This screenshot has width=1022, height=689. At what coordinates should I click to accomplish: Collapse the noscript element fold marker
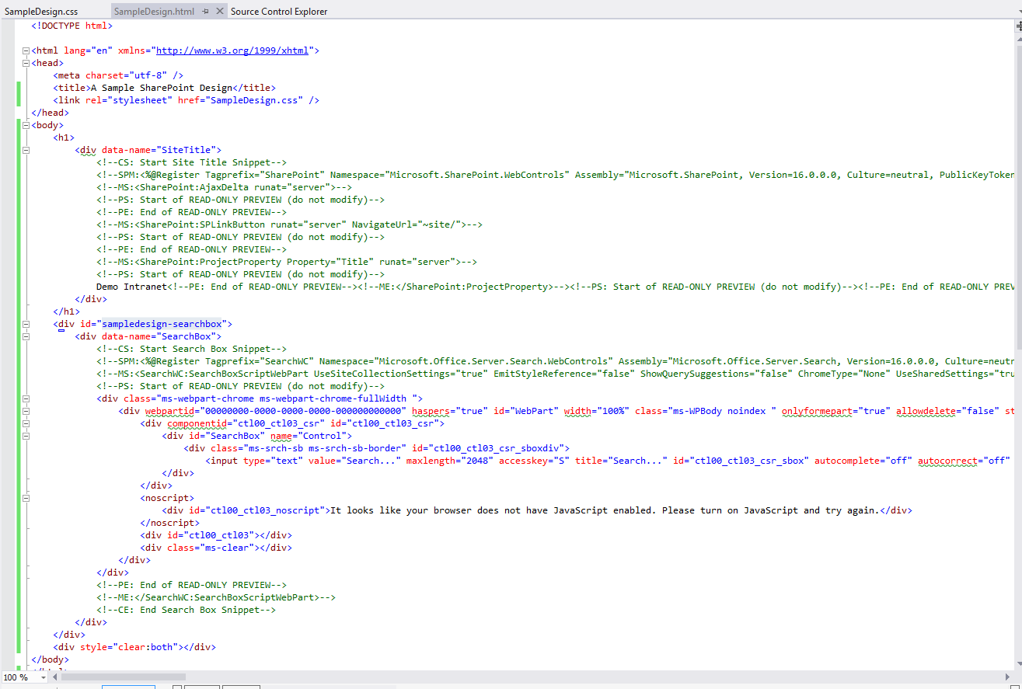[26, 498]
